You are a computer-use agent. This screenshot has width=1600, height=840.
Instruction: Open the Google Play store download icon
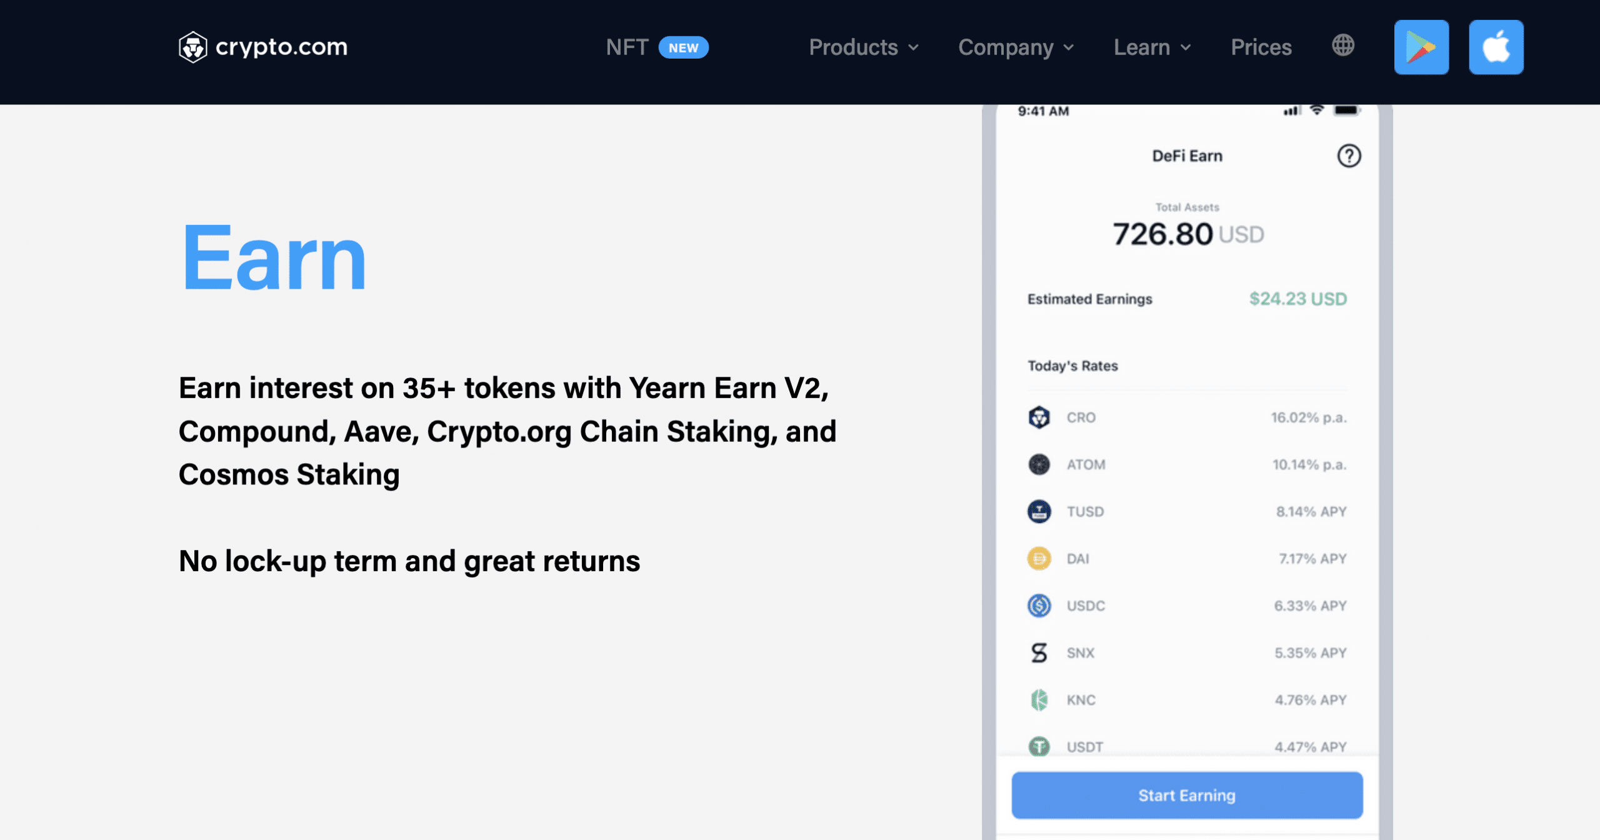1421,47
